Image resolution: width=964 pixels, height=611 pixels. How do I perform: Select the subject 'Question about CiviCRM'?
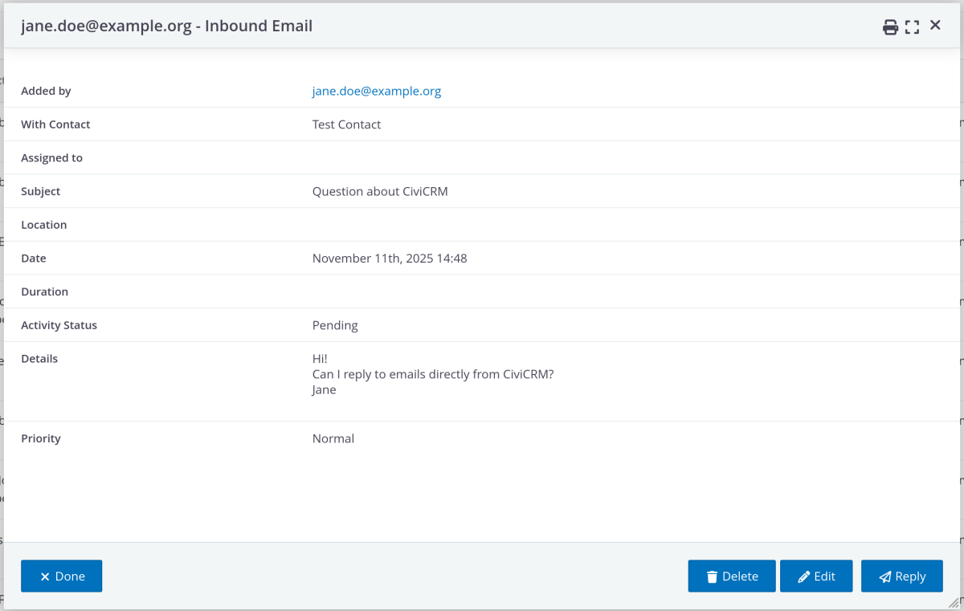pos(379,191)
